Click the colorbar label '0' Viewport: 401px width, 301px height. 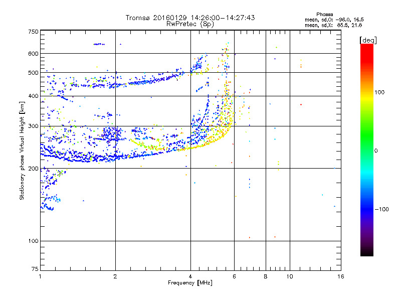pyautogui.click(x=376, y=151)
